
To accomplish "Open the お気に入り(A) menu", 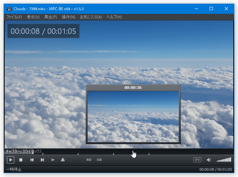I will pyautogui.click(x=91, y=17).
